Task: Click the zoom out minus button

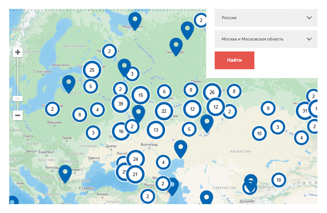Action: click(18, 115)
